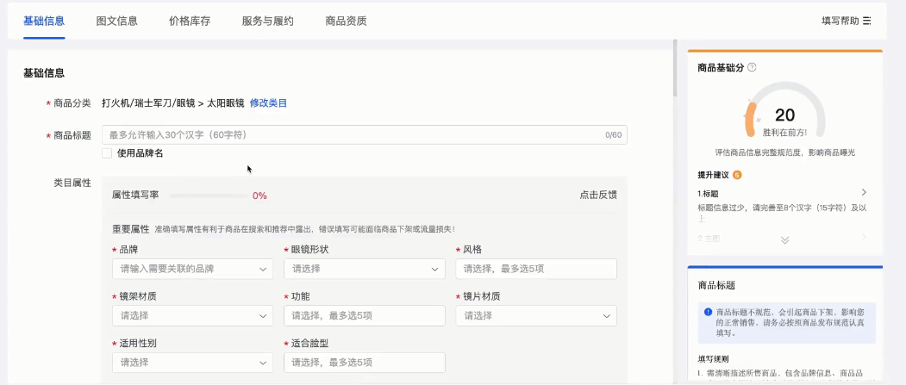Click the main form vertical scrollbar
The width and height of the screenshot is (906, 385).
675,68
